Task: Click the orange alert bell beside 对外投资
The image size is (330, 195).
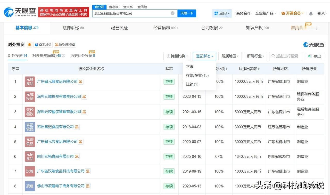Action: coord(30,45)
